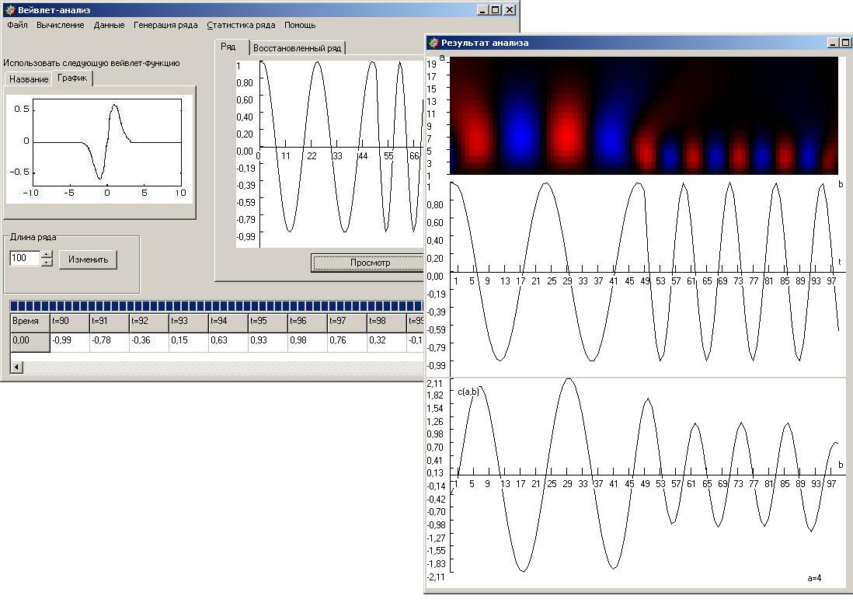Click the t=97 column header
853x613 pixels.
[347, 322]
